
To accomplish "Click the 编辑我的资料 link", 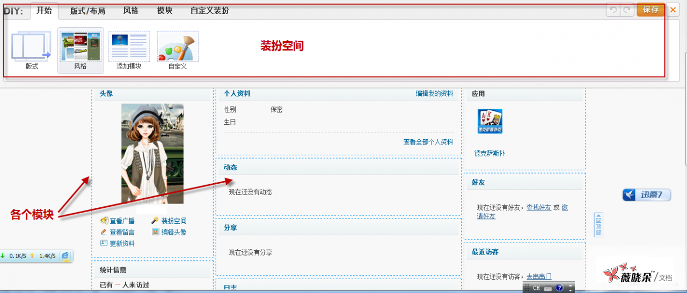I will pyautogui.click(x=434, y=94).
